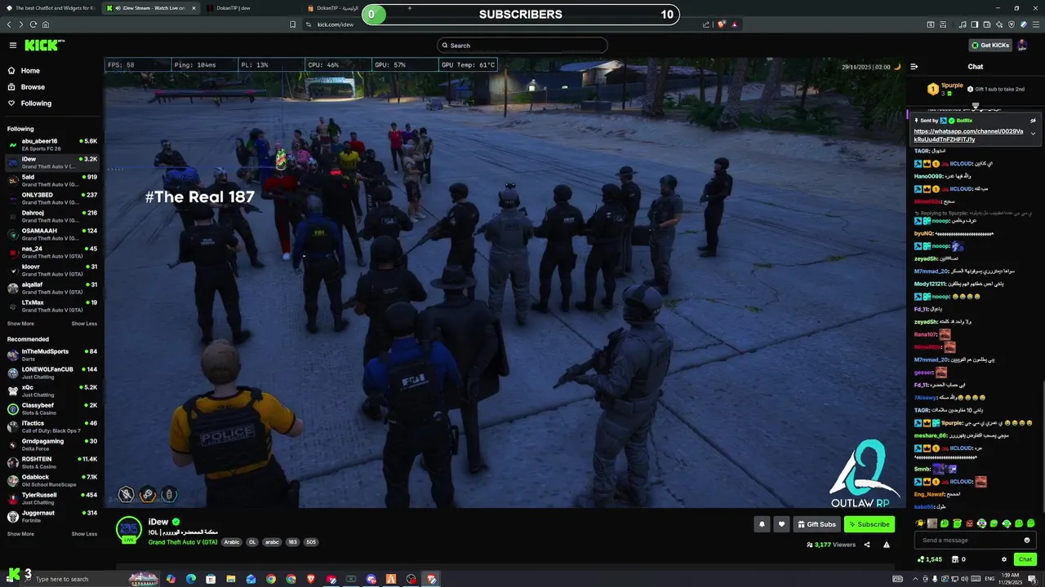Bookmark this page icon

[293, 24]
